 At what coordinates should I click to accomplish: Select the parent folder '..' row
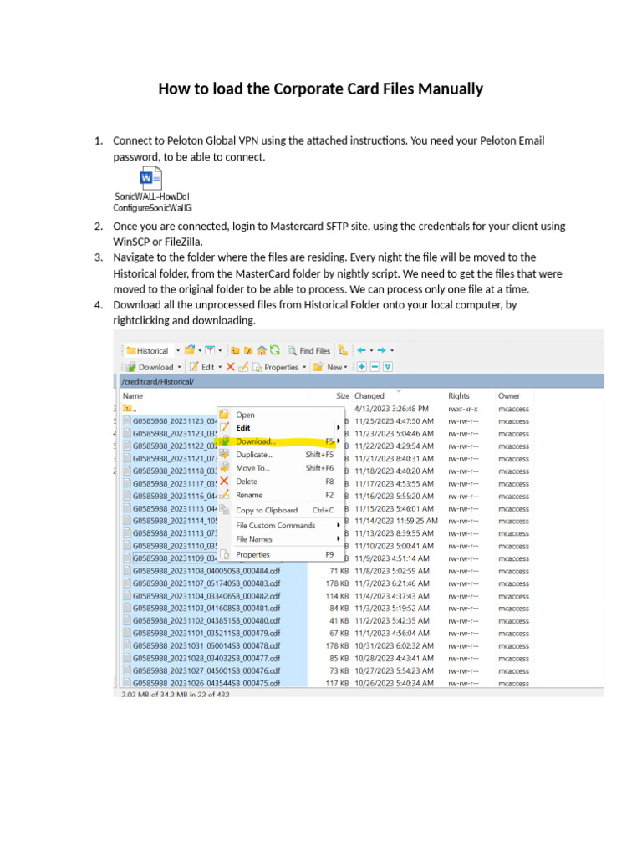point(130,408)
